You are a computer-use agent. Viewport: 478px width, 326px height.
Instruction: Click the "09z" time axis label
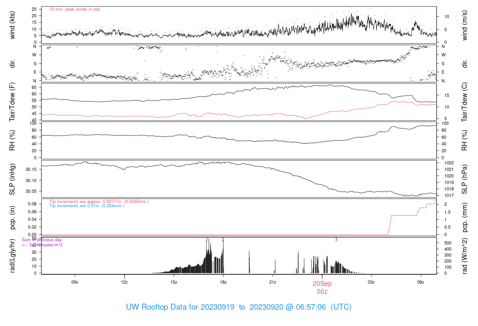(x=75, y=282)
